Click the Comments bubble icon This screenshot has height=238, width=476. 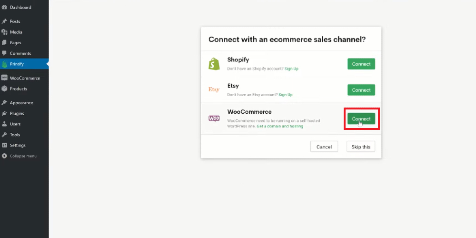[x=4, y=53]
